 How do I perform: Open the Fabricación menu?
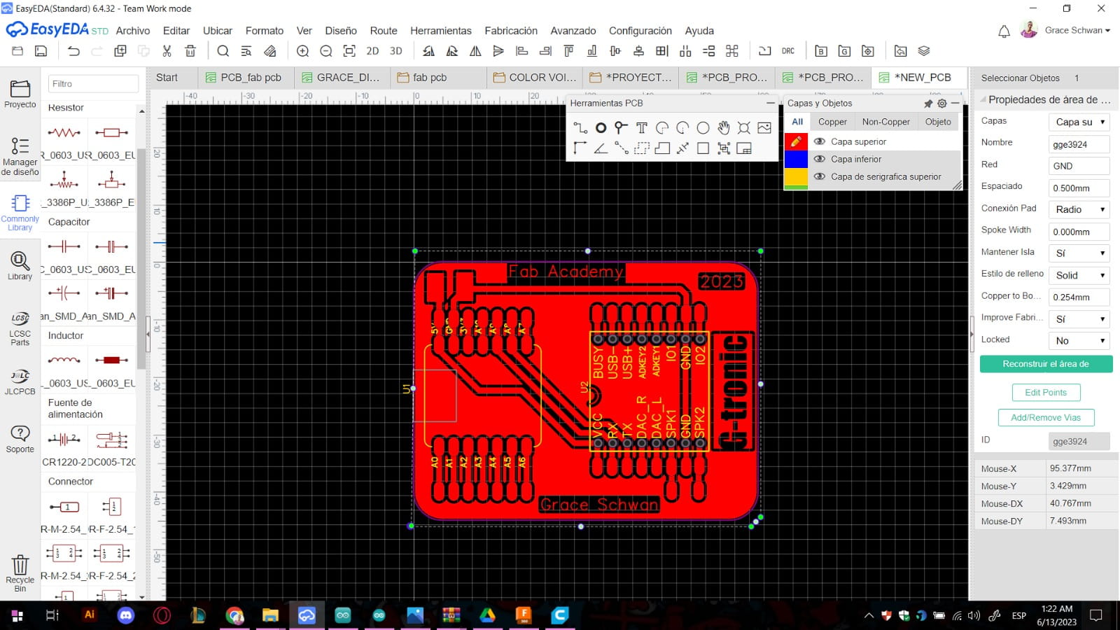click(x=511, y=31)
